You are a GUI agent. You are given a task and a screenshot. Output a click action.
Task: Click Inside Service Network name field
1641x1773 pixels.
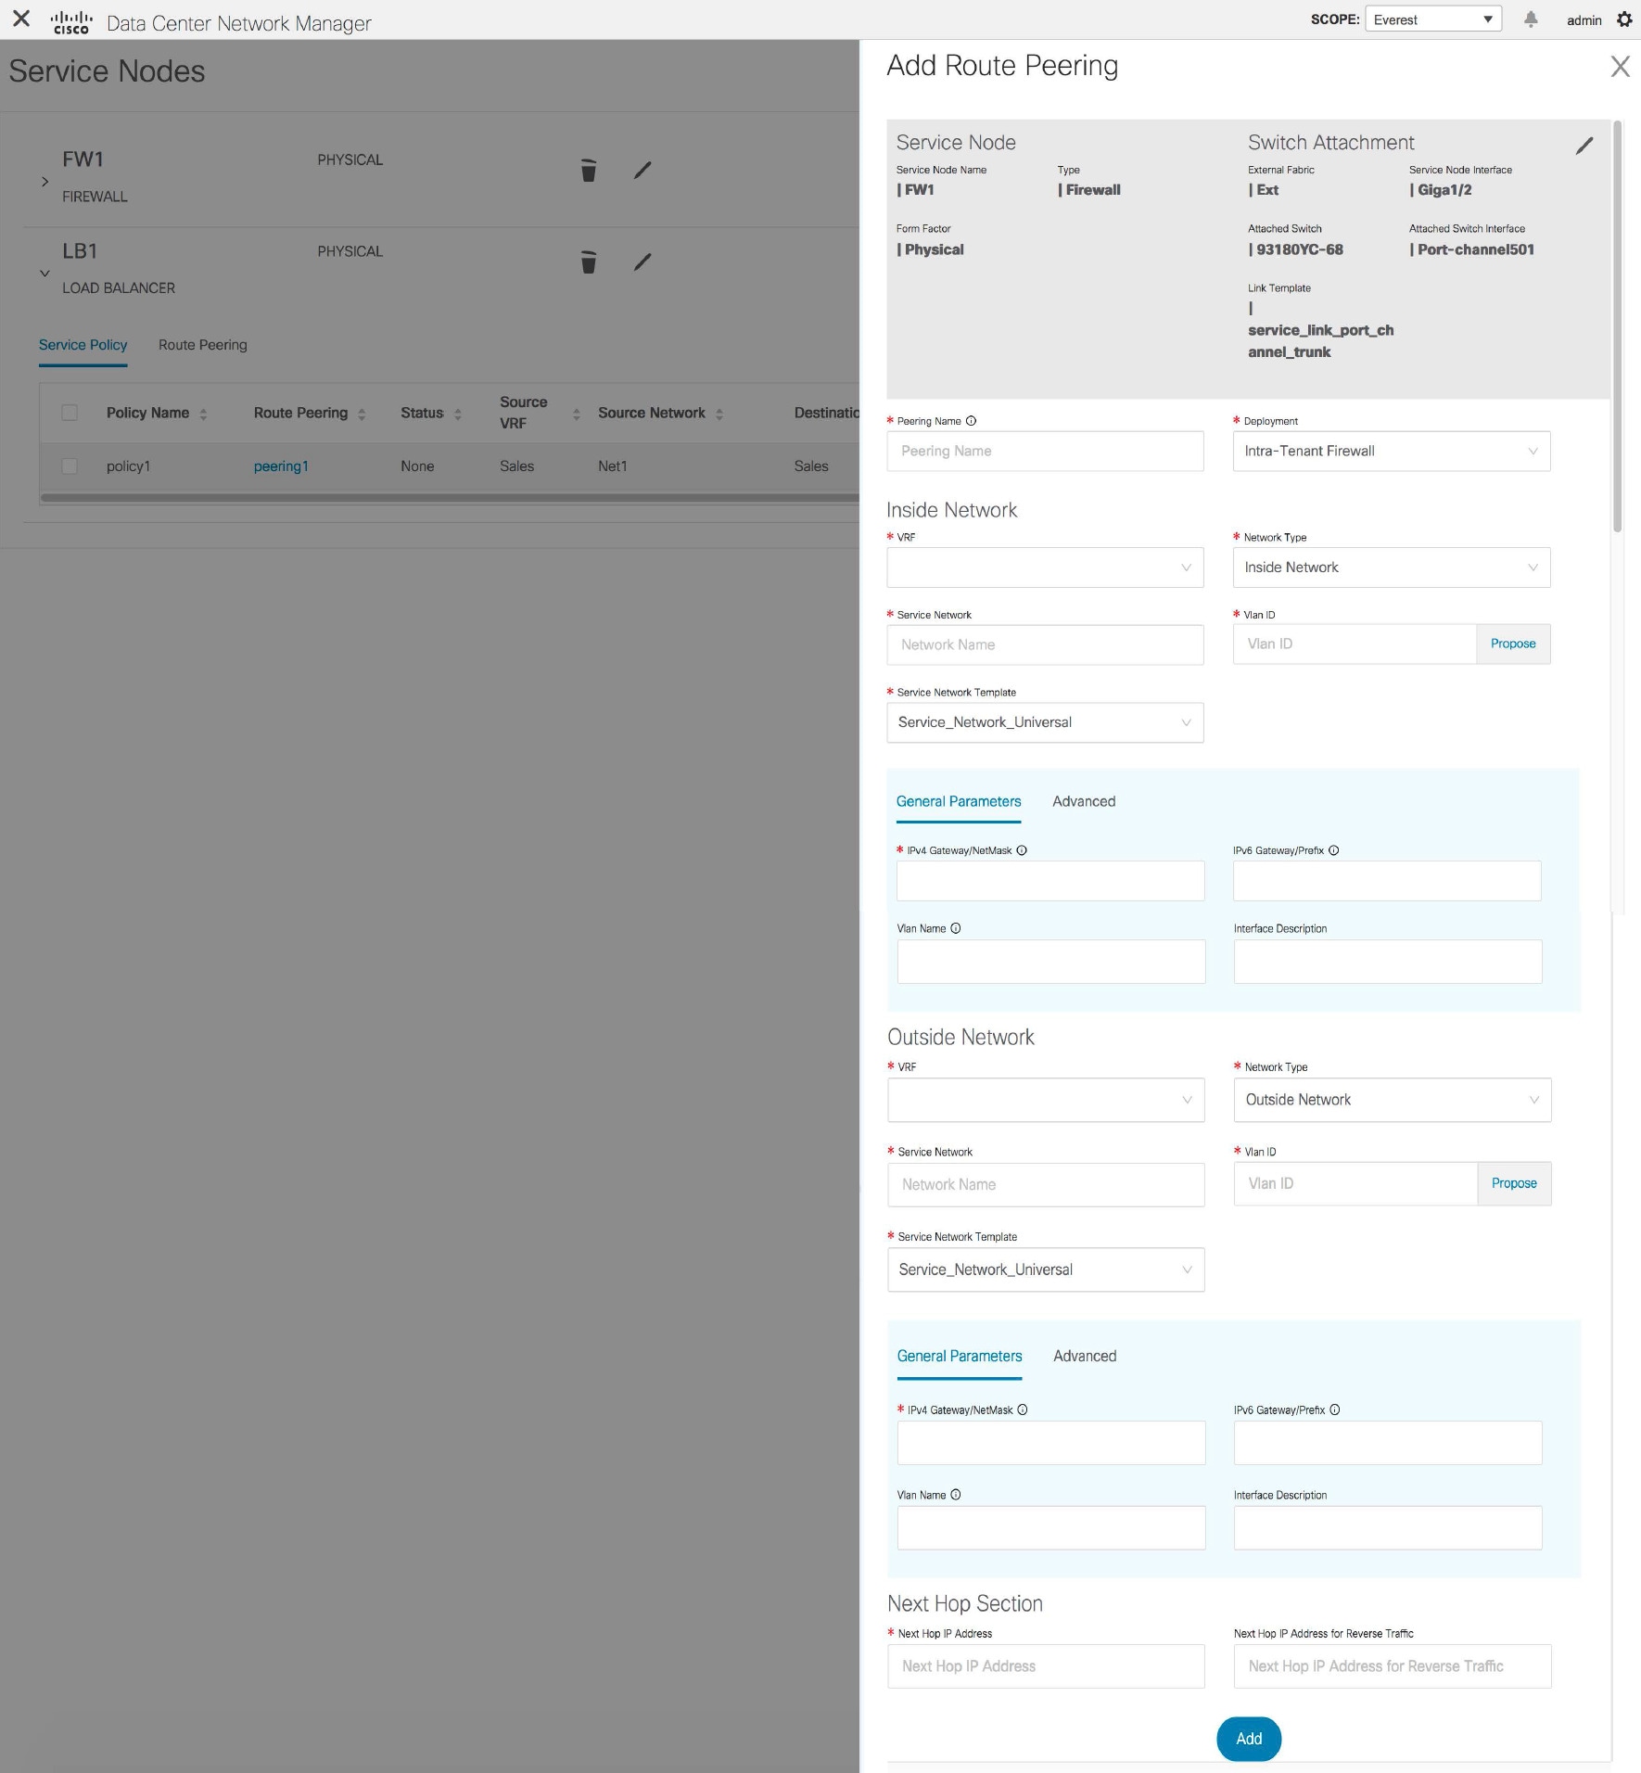[1045, 644]
